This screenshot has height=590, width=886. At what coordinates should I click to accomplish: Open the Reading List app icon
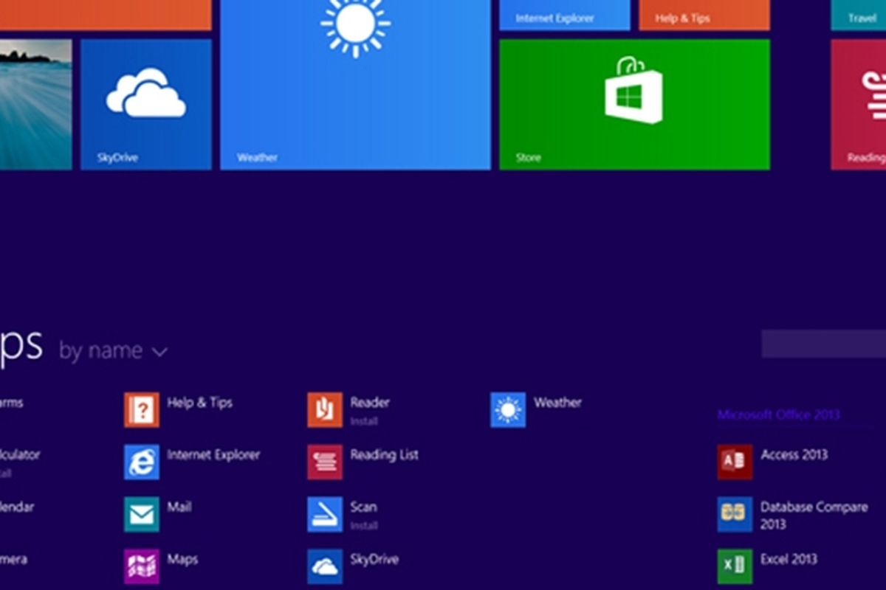(325, 462)
